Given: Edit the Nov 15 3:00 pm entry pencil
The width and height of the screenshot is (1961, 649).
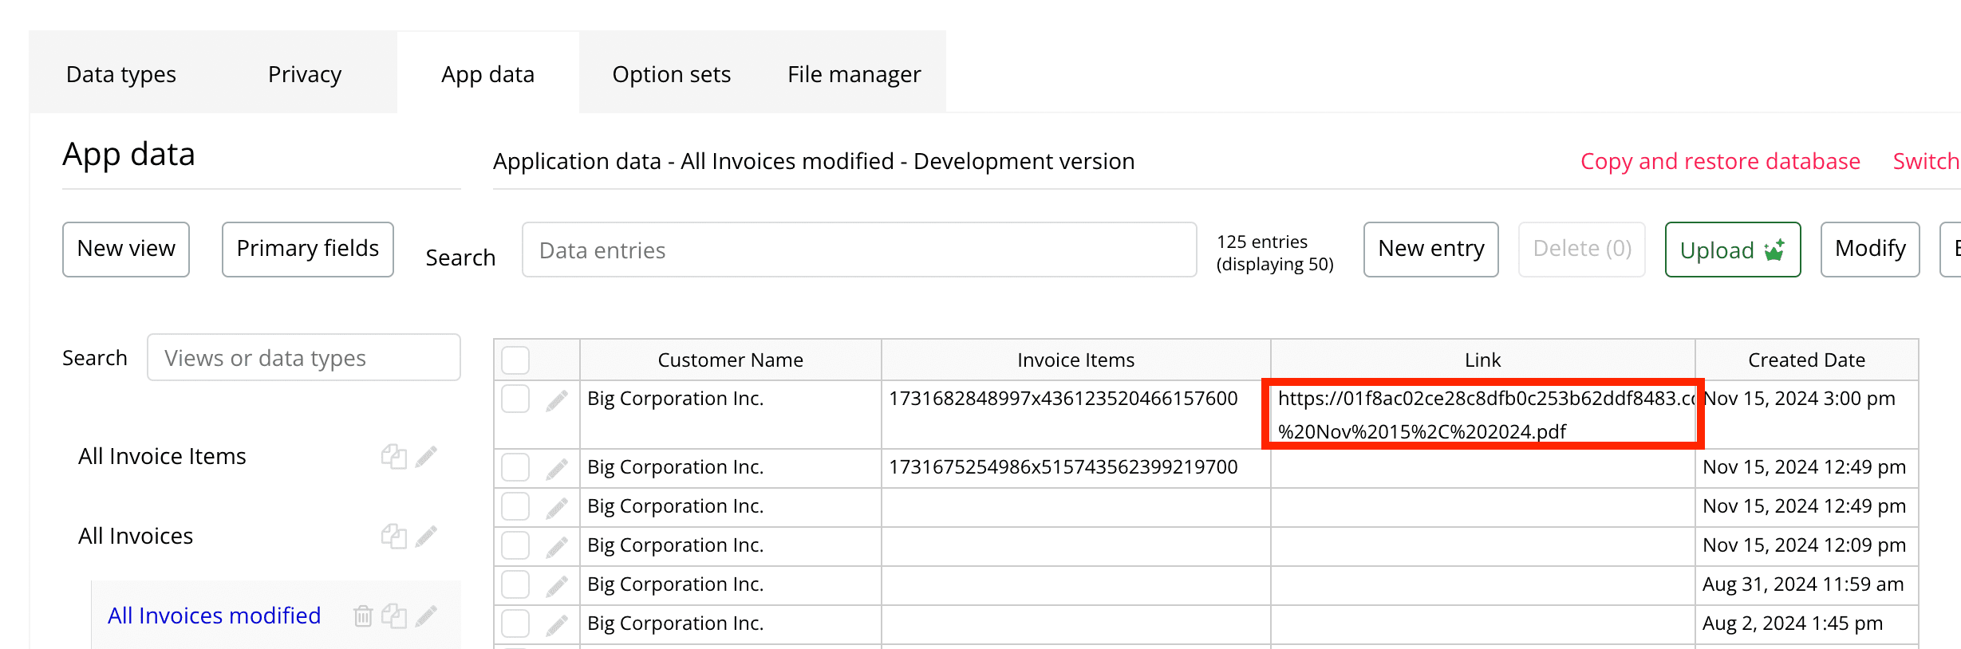Looking at the screenshot, I should pos(556,400).
